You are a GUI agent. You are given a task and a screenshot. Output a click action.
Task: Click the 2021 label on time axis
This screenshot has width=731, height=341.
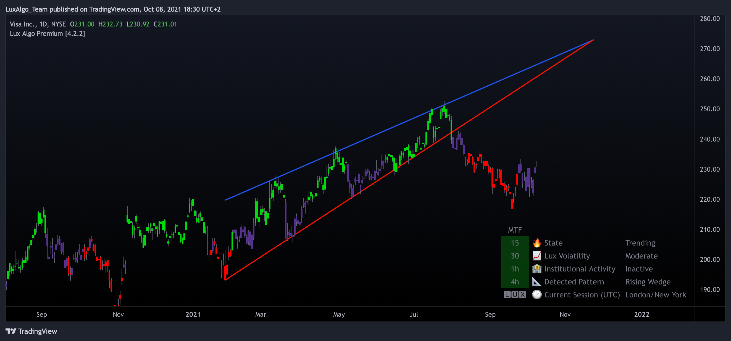point(193,314)
